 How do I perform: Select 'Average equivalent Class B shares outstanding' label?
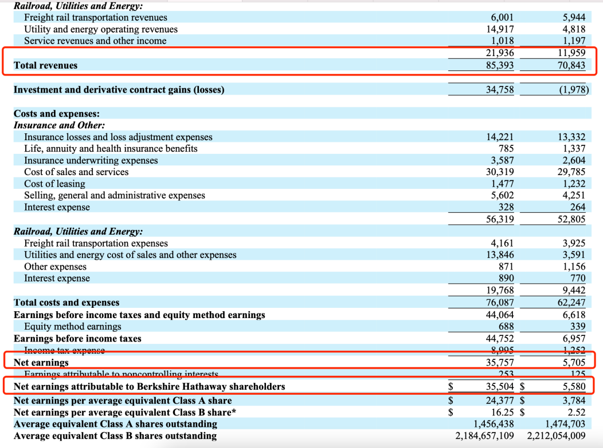coord(115,436)
